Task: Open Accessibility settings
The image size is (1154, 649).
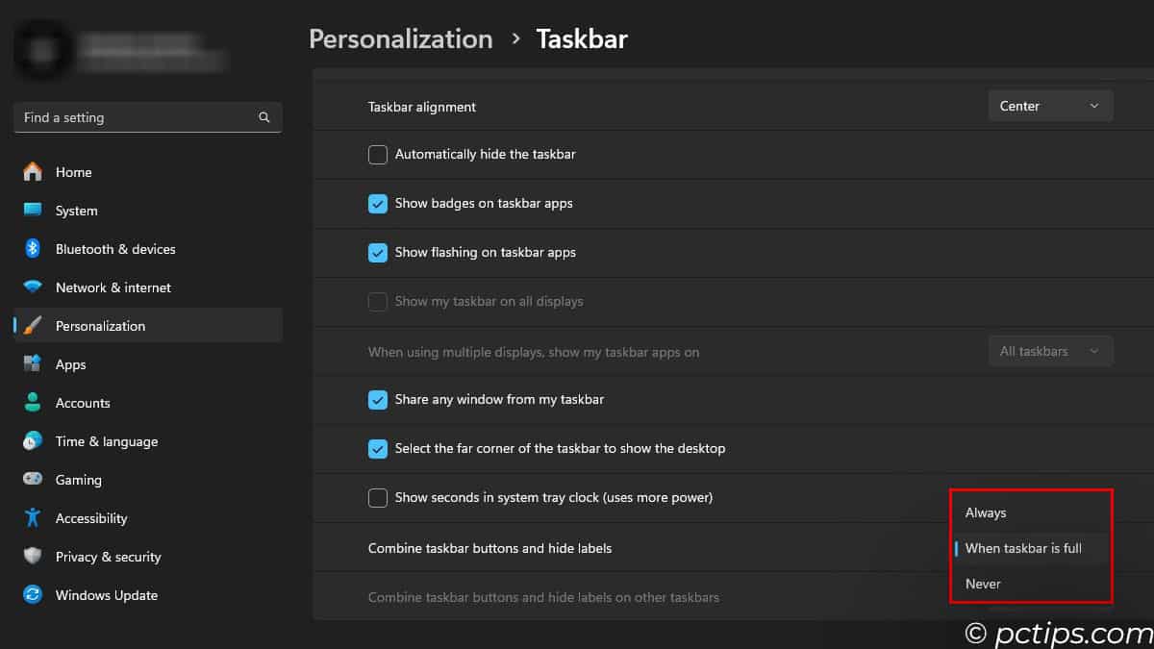Action: (x=91, y=518)
